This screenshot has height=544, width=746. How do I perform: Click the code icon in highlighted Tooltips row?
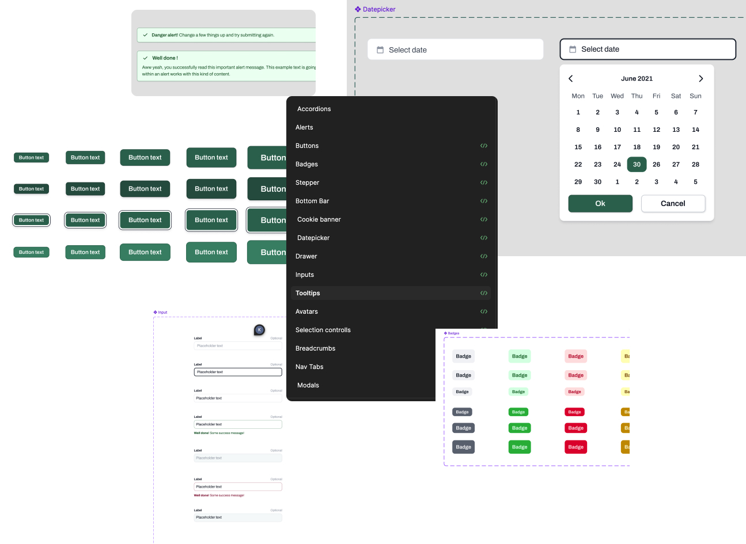tap(484, 293)
